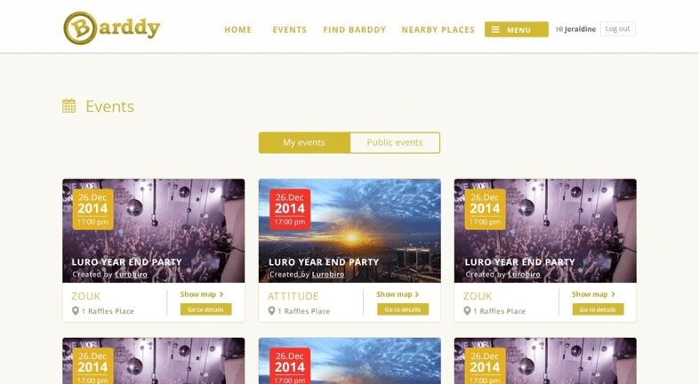Expand Show map on first ZOUK card
Image resolution: width=699 pixels, height=384 pixels.
point(202,294)
